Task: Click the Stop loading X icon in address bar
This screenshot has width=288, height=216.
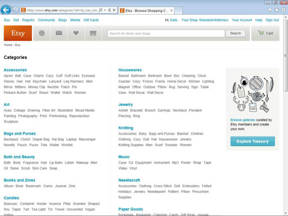Action: click(x=114, y=10)
